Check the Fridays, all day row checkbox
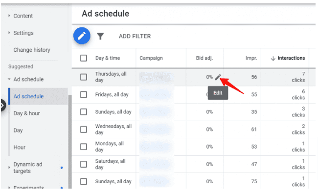The image size is (318, 193). (84, 94)
